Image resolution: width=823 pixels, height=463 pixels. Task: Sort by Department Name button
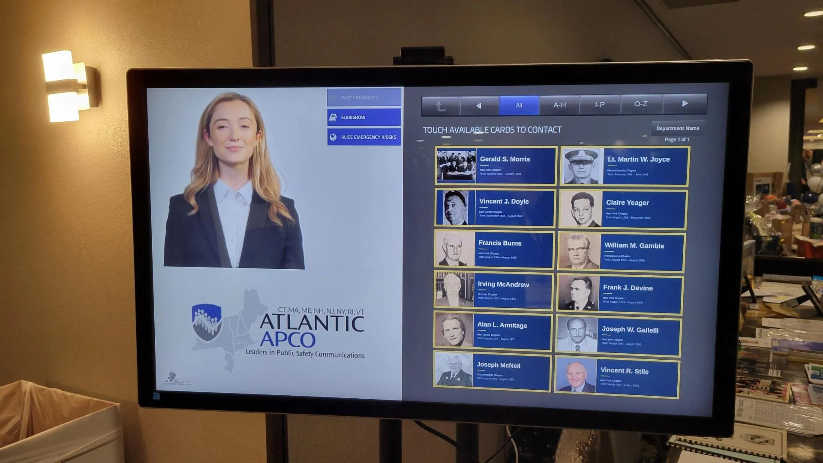tap(677, 128)
